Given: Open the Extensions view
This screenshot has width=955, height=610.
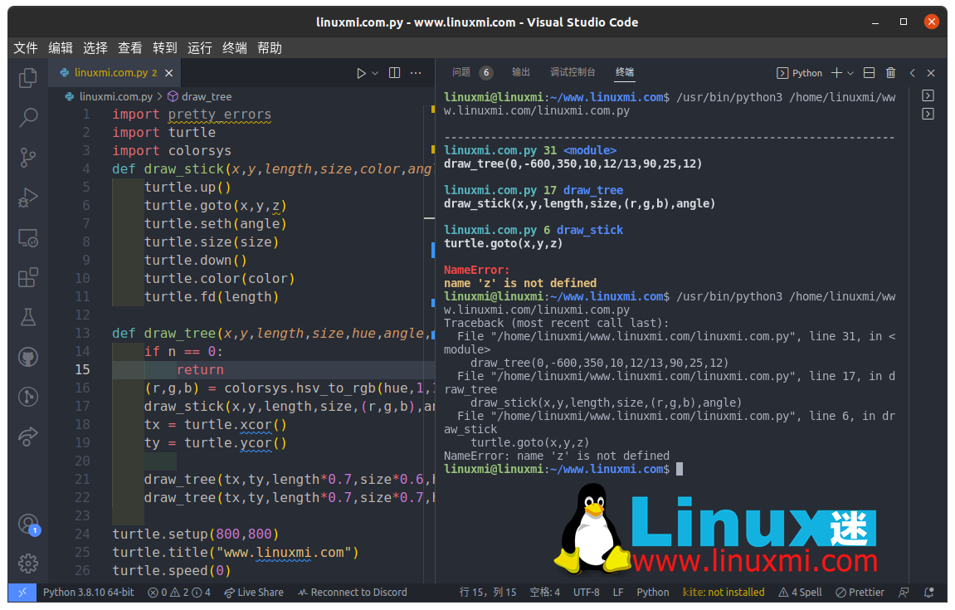Looking at the screenshot, I should 28,276.
